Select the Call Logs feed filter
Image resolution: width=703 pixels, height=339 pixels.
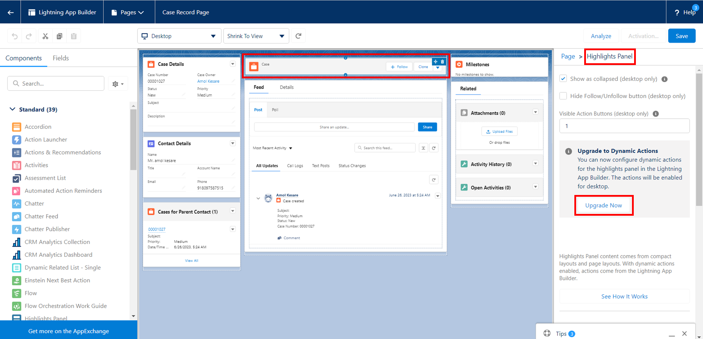coord(295,166)
